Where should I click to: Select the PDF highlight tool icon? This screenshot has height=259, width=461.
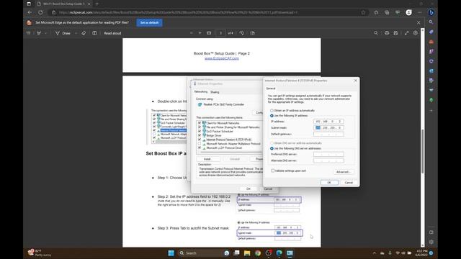39,33
